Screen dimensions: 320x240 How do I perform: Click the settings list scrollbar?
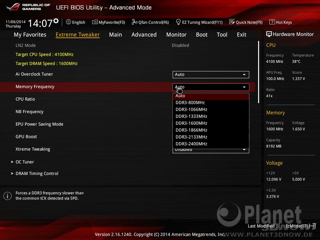click(258, 72)
